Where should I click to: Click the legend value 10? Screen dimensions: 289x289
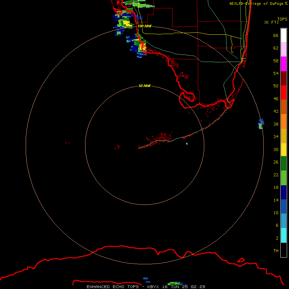coord(276,213)
